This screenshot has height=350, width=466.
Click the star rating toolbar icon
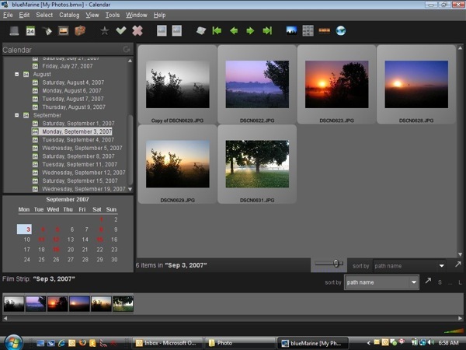click(x=104, y=31)
